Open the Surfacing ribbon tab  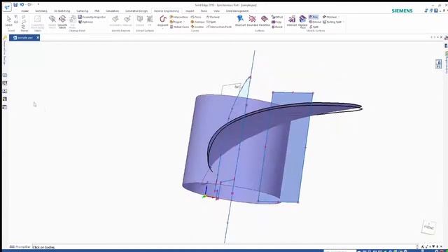coord(83,11)
